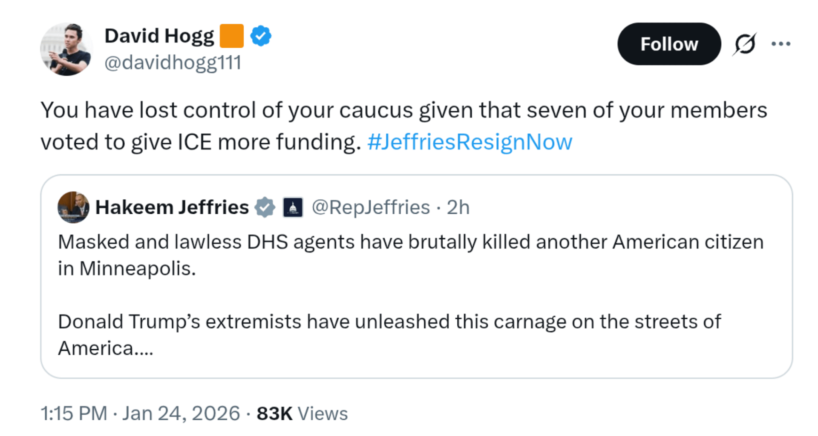Click the Capitol building affiliation badge
The height and width of the screenshot is (436, 818).
293,207
